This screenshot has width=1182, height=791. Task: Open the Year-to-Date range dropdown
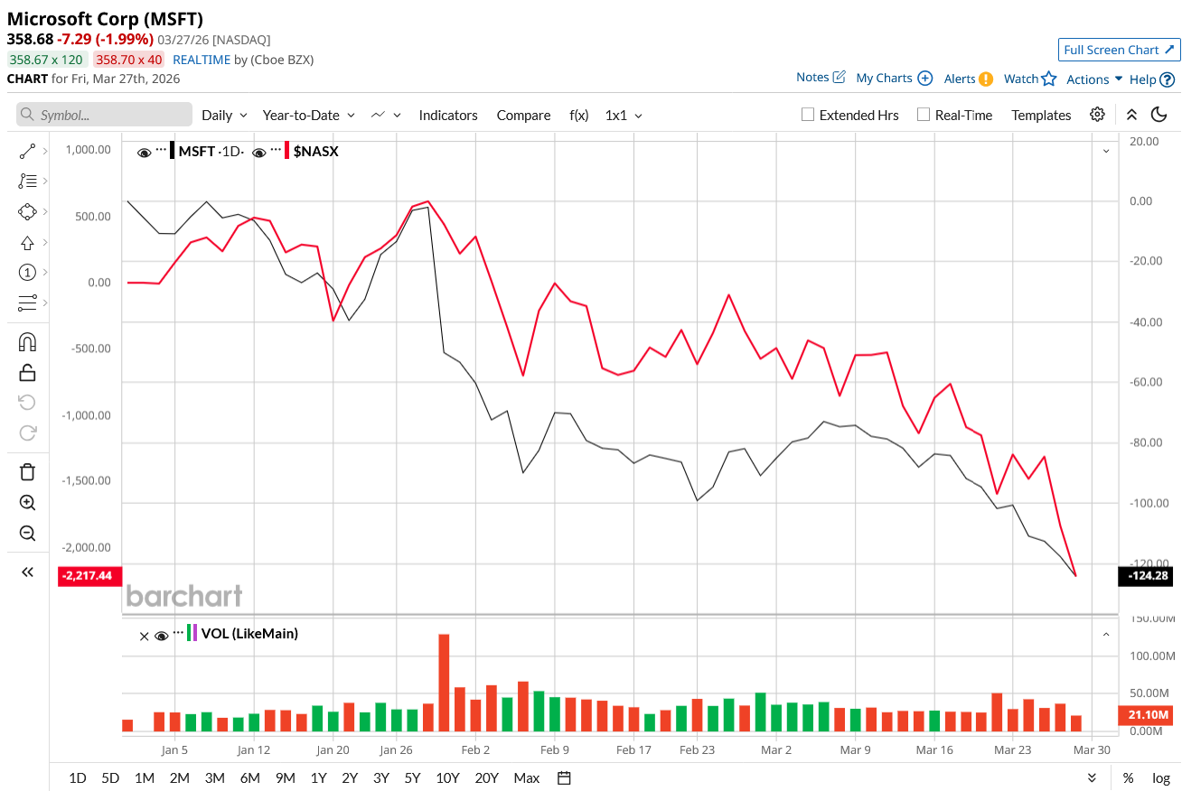(308, 115)
